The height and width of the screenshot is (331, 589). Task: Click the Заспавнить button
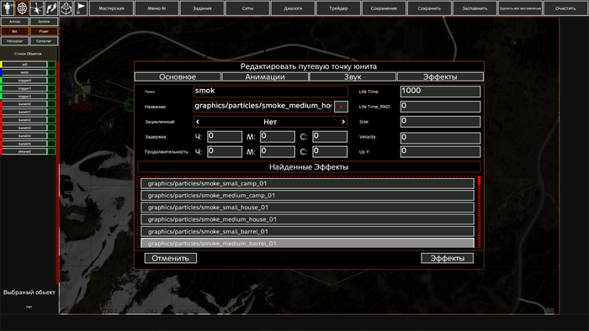coord(475,8)
